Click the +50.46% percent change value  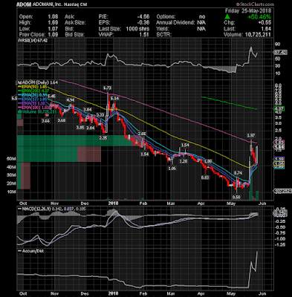260,17
